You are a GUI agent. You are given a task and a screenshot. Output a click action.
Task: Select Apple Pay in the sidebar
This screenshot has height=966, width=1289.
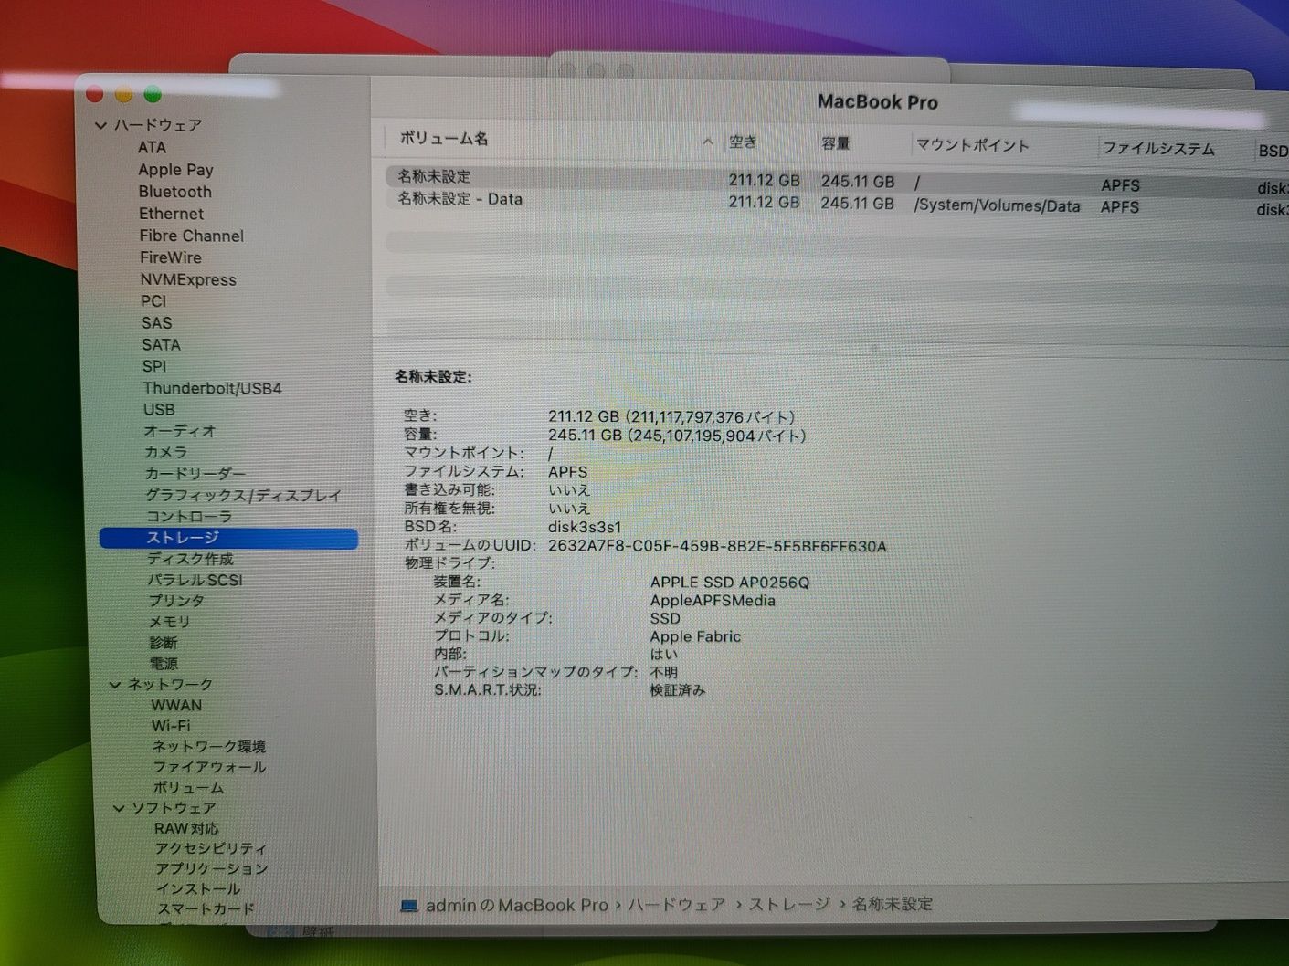tap(175, 170)
